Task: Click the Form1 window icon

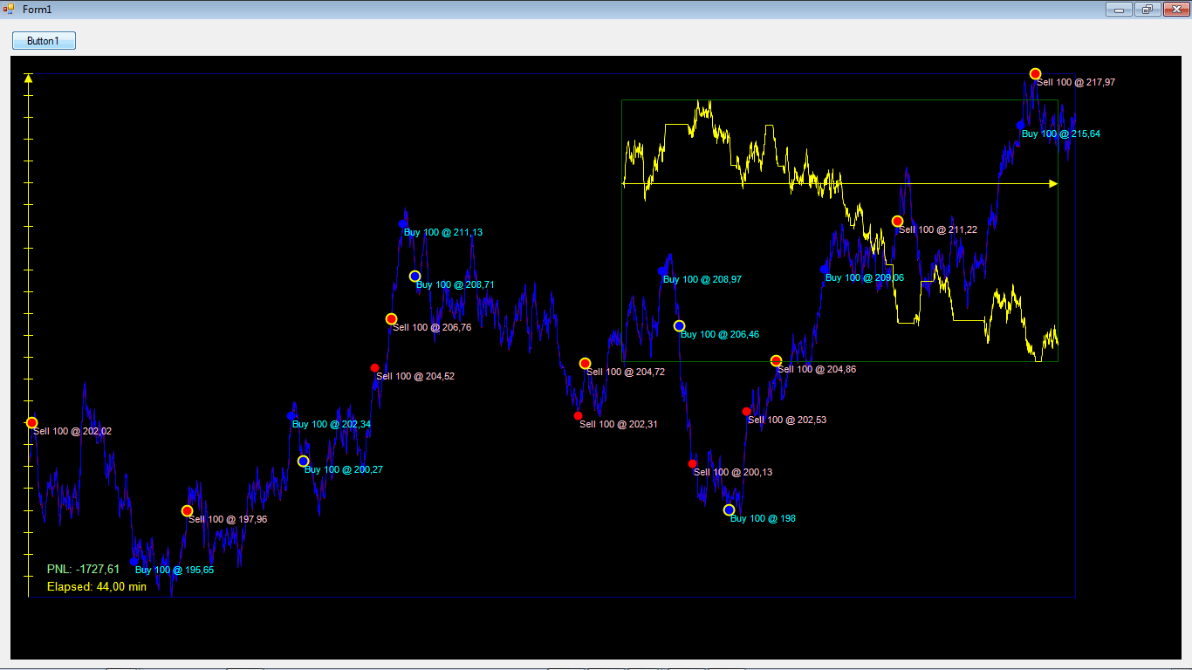Action: click(x=9, y=9)
